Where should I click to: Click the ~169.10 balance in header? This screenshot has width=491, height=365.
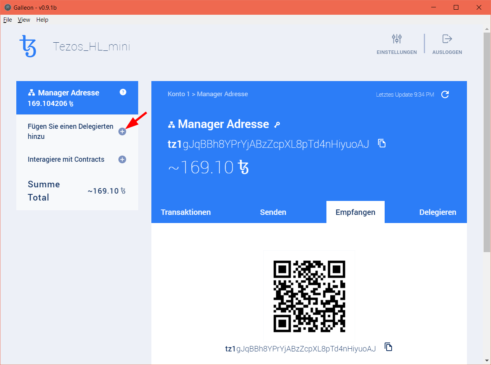(x=208, y=167)
